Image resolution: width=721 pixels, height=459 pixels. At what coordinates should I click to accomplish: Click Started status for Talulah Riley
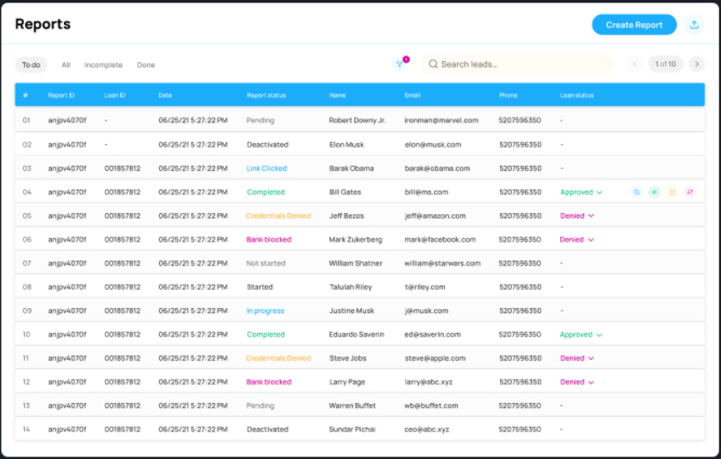coord(260,287)
